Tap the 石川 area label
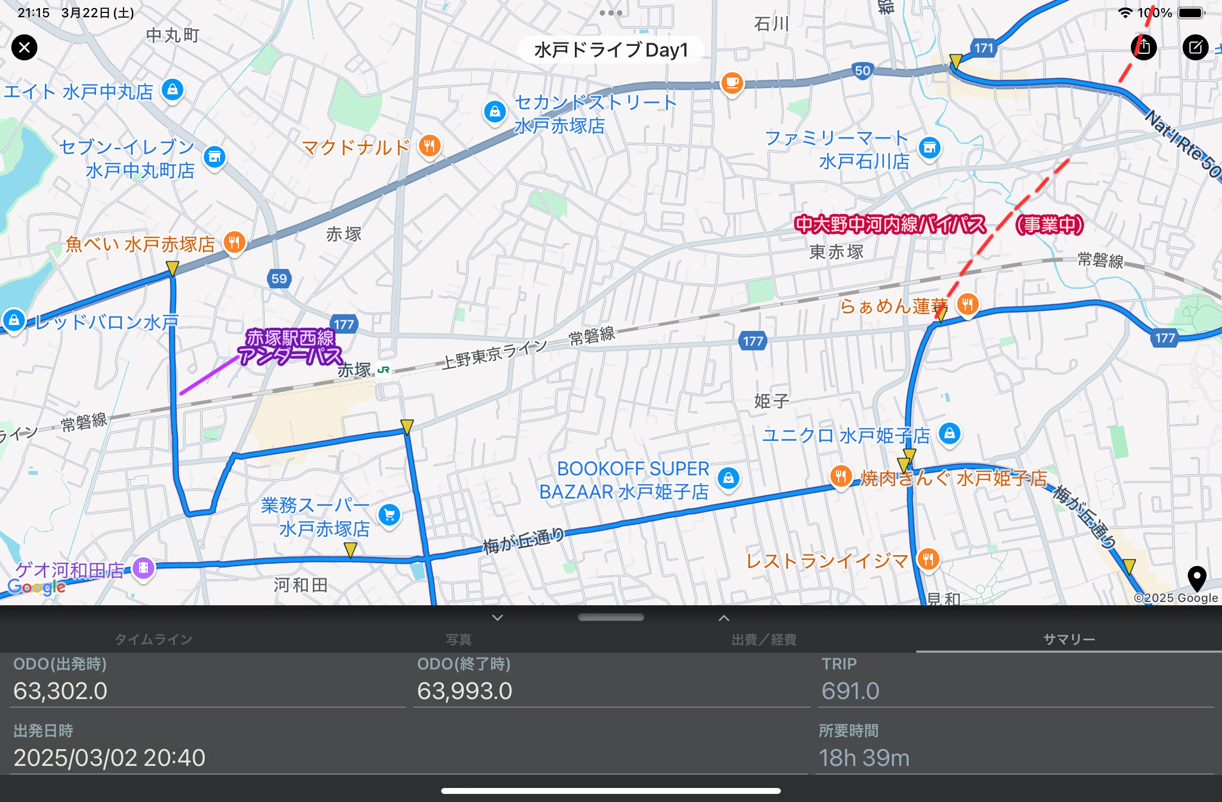 [771, 24]
